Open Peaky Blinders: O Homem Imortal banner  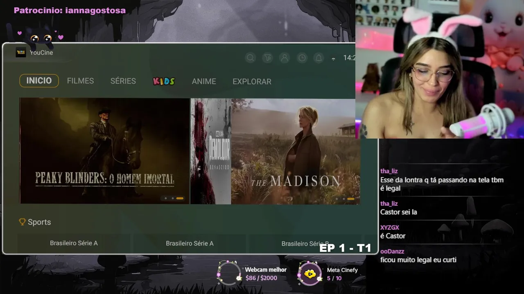pyautogui.click(x=104, y=151)
